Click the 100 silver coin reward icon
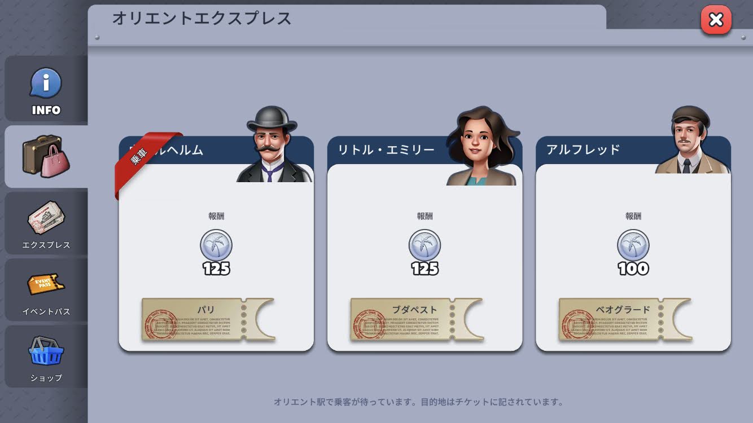The height and width of the screenshot is (423, 753). pos(633,245)
